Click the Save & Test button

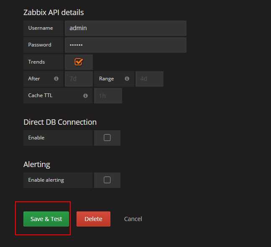coord(46,219)
